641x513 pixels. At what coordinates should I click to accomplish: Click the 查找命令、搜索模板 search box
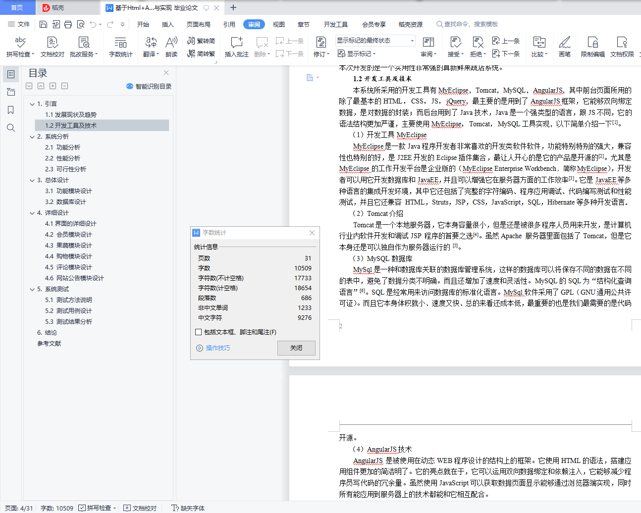467,24
